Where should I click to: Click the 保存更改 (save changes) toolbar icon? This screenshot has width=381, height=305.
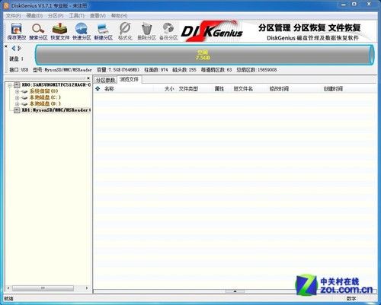[x=17, y=31]
